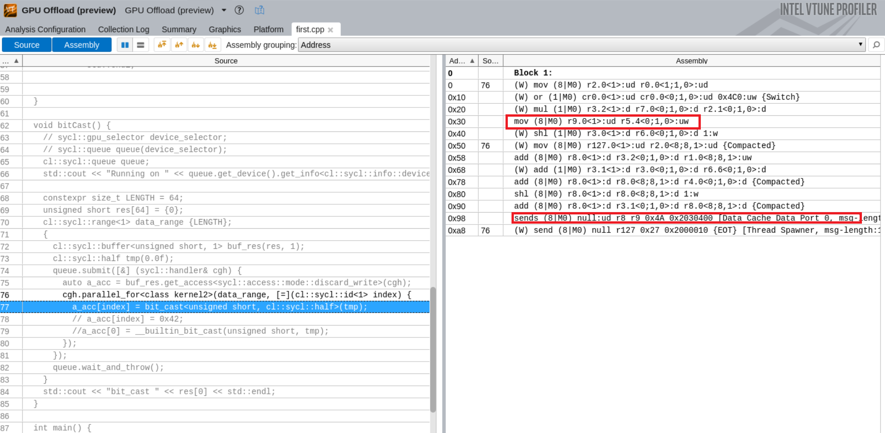Close the first.cpp tab

tap(331, 30)
